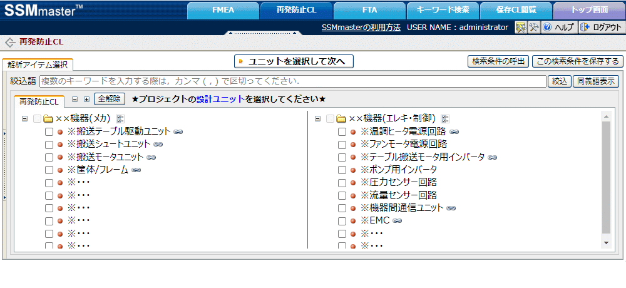Enable the 圧力センサー回路 checkbox
Image resolution: width=626 pixels, height=288 pixels.
(342, 182)
